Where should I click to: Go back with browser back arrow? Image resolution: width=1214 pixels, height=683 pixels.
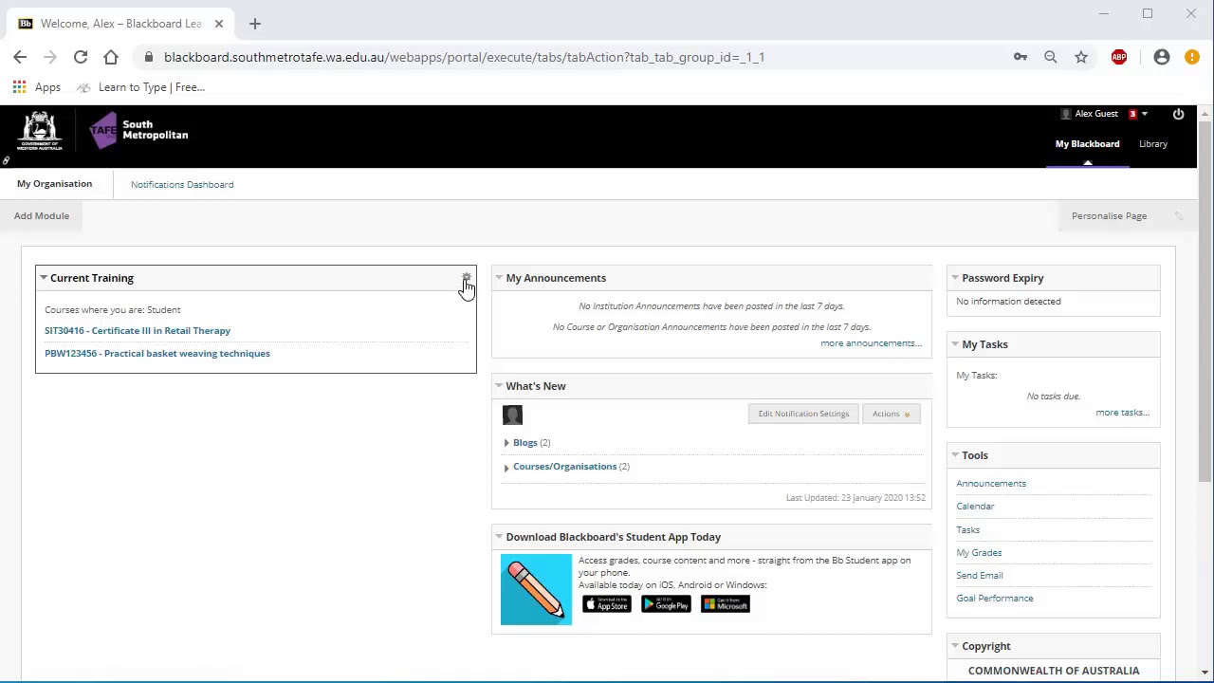coord(20,57)
